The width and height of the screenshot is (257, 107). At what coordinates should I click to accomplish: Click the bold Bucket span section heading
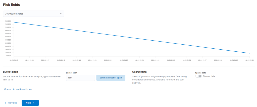[x=10, y=72]
